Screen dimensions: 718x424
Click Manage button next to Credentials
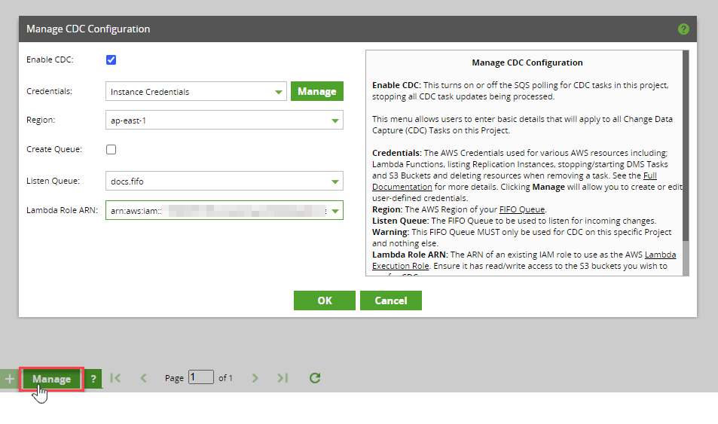[x=317, y=92]
